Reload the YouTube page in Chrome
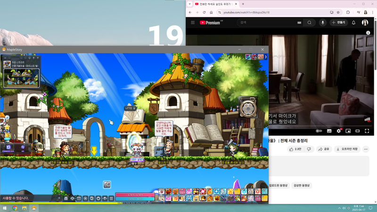This screenshot has width=377, height=212. (204, 13)
